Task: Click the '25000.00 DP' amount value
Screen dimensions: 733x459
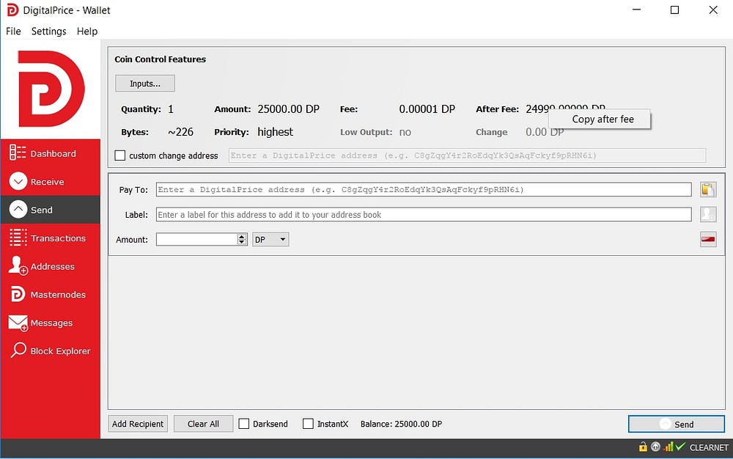Action: [288, 109]
